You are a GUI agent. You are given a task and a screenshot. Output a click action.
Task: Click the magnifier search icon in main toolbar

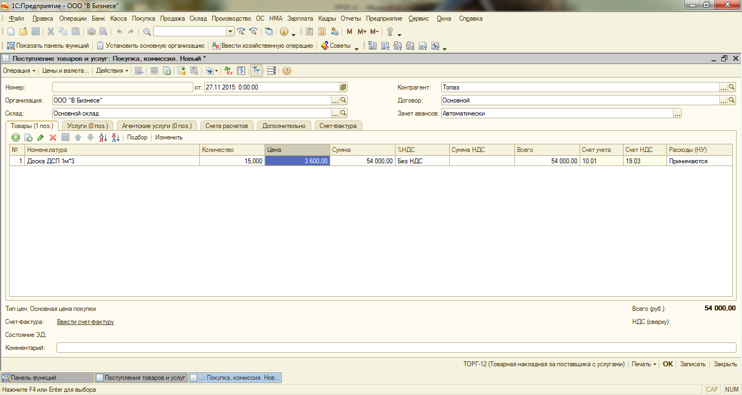147,31
